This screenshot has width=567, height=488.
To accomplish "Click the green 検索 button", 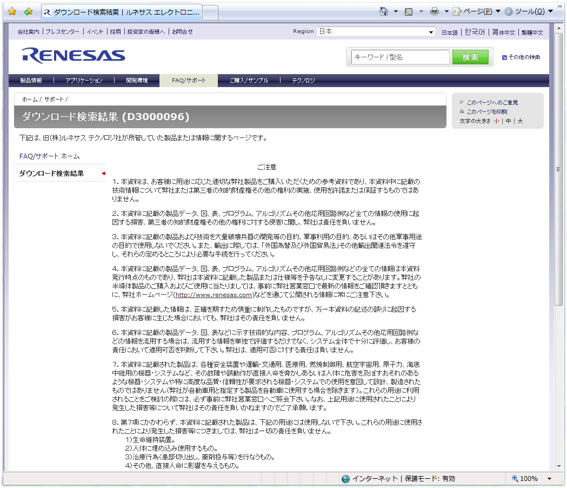I will pyautogui.click(x=470, y=57).
